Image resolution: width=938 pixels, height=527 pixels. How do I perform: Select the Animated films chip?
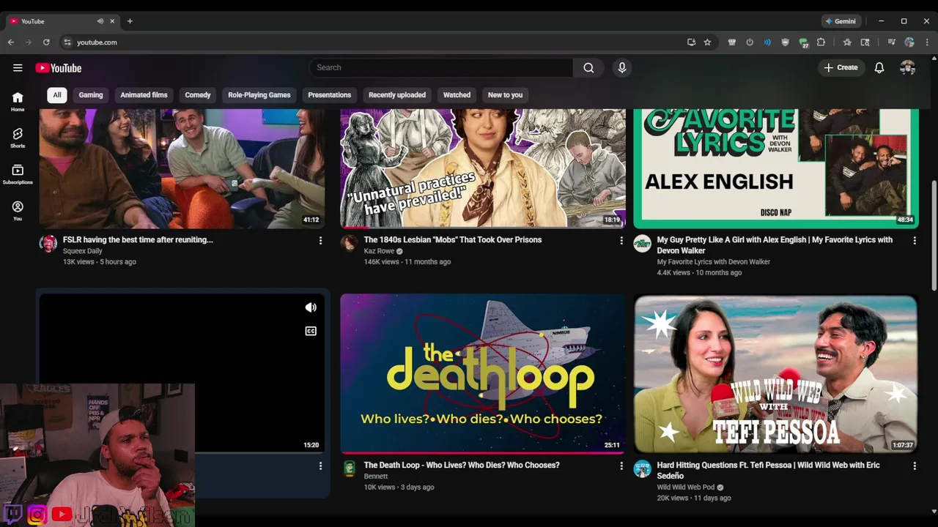[x=144, y=95]
